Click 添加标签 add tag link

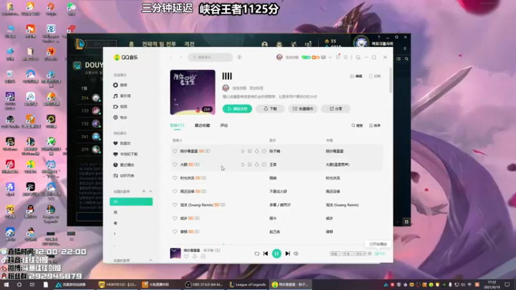[x=256, y=88]
